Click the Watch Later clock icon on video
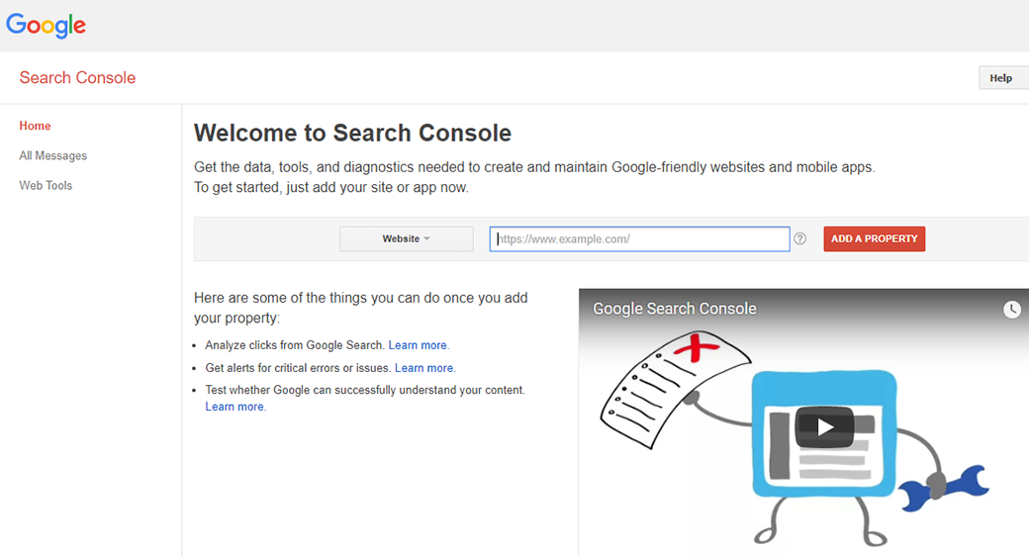Screen dimensions: 1029x557 [x=1011, y=310]
